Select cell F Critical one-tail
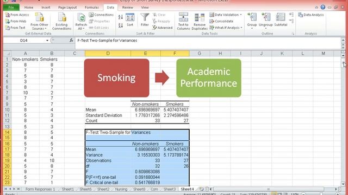Image resolution: width=348 pixels, height=195 pixels. click(108, 183)
